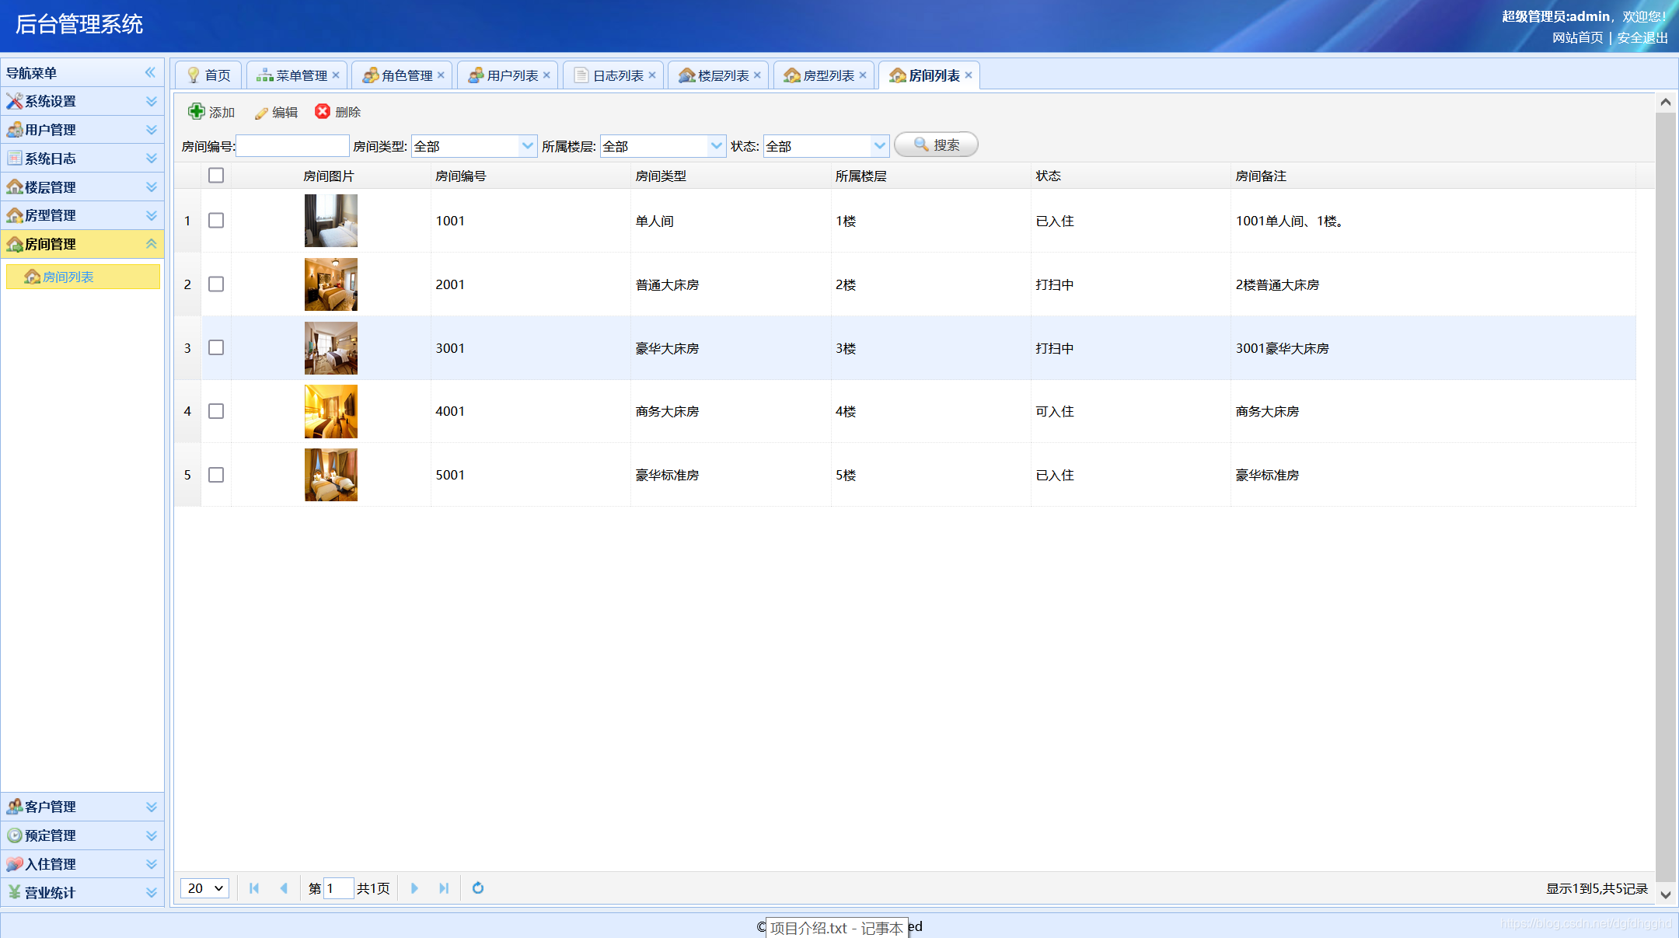Open room 4001 thumbnail image
Viewport: 1679px width, 938px height.
pyautogui.click(x=331, y=411)
